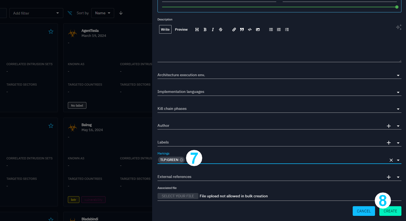Image resolution: width=406 pixels, height=221 pixels.
Task: Insert a link in description
Action: (234, 30)
